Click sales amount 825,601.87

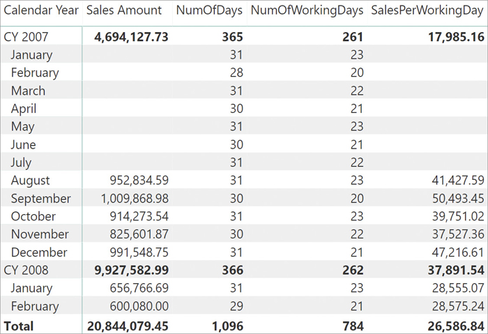coord(139,234)
